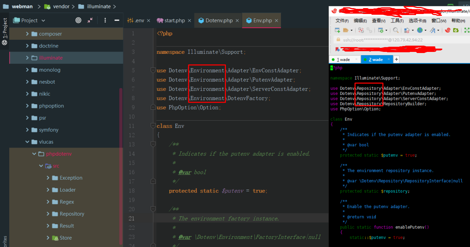Expand the symfony folder in project tree
The width and height of the screenshot is (470, 247).
click(27, 130)
